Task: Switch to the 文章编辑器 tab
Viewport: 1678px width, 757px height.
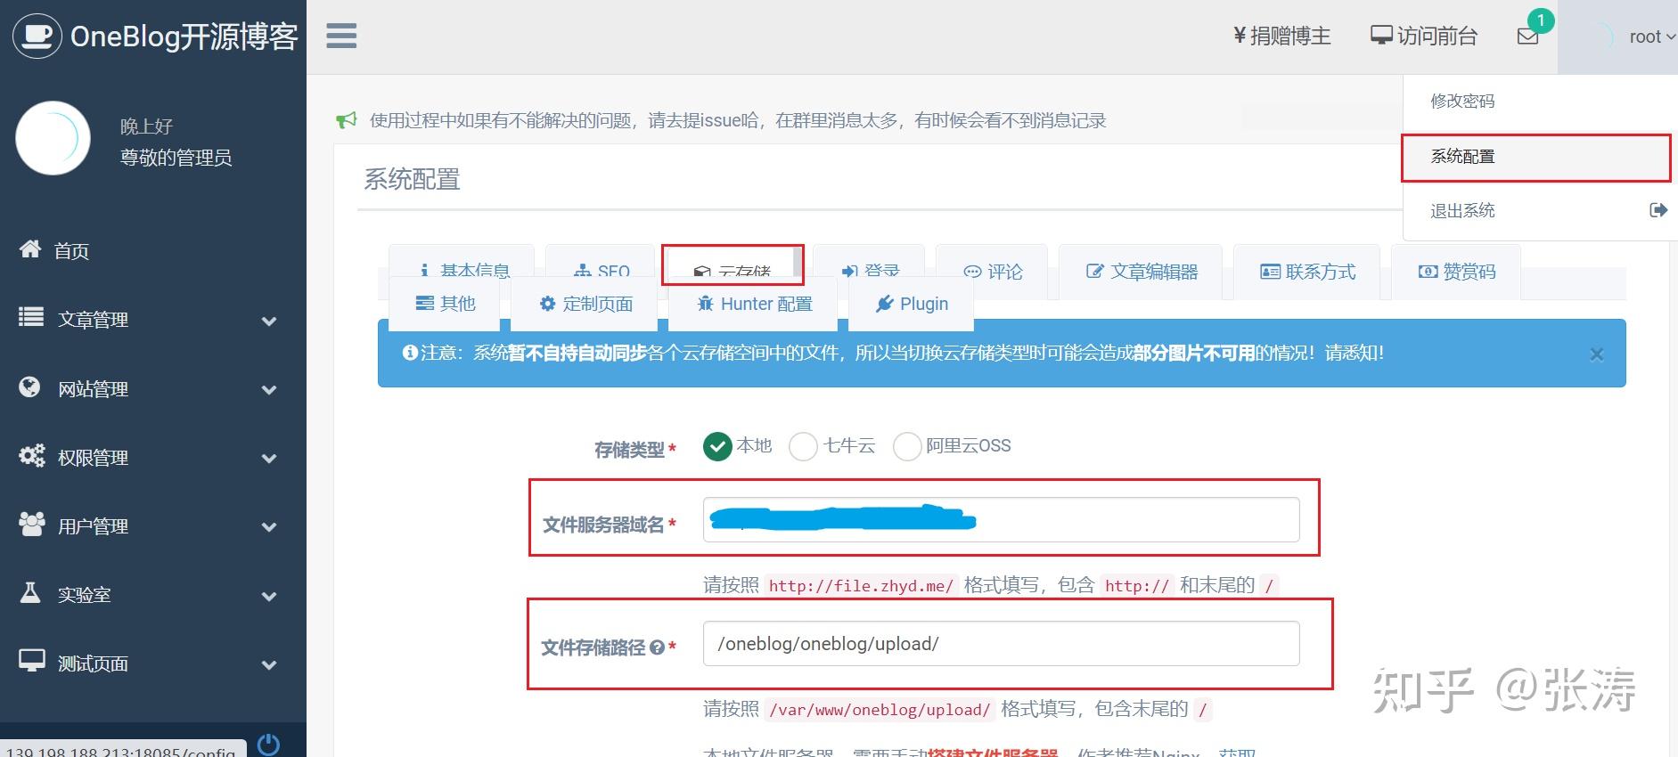Action: [1141, 272]
